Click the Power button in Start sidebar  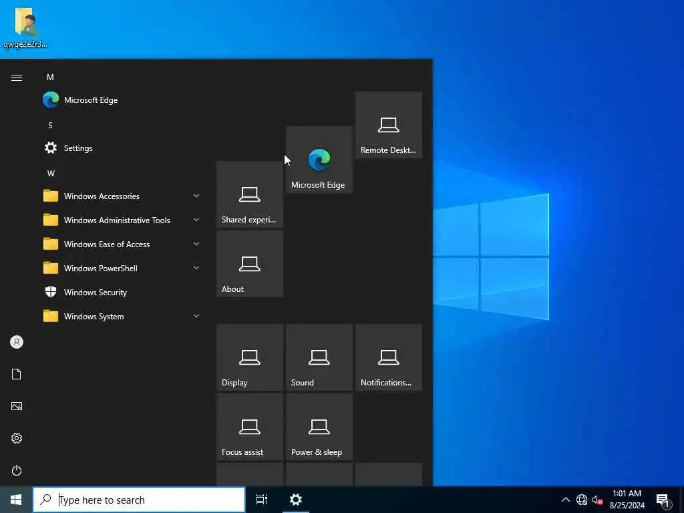pos(17,470)
